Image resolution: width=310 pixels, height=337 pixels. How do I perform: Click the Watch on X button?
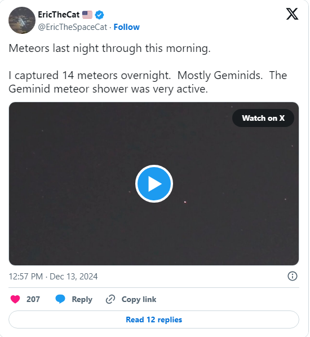263,118
